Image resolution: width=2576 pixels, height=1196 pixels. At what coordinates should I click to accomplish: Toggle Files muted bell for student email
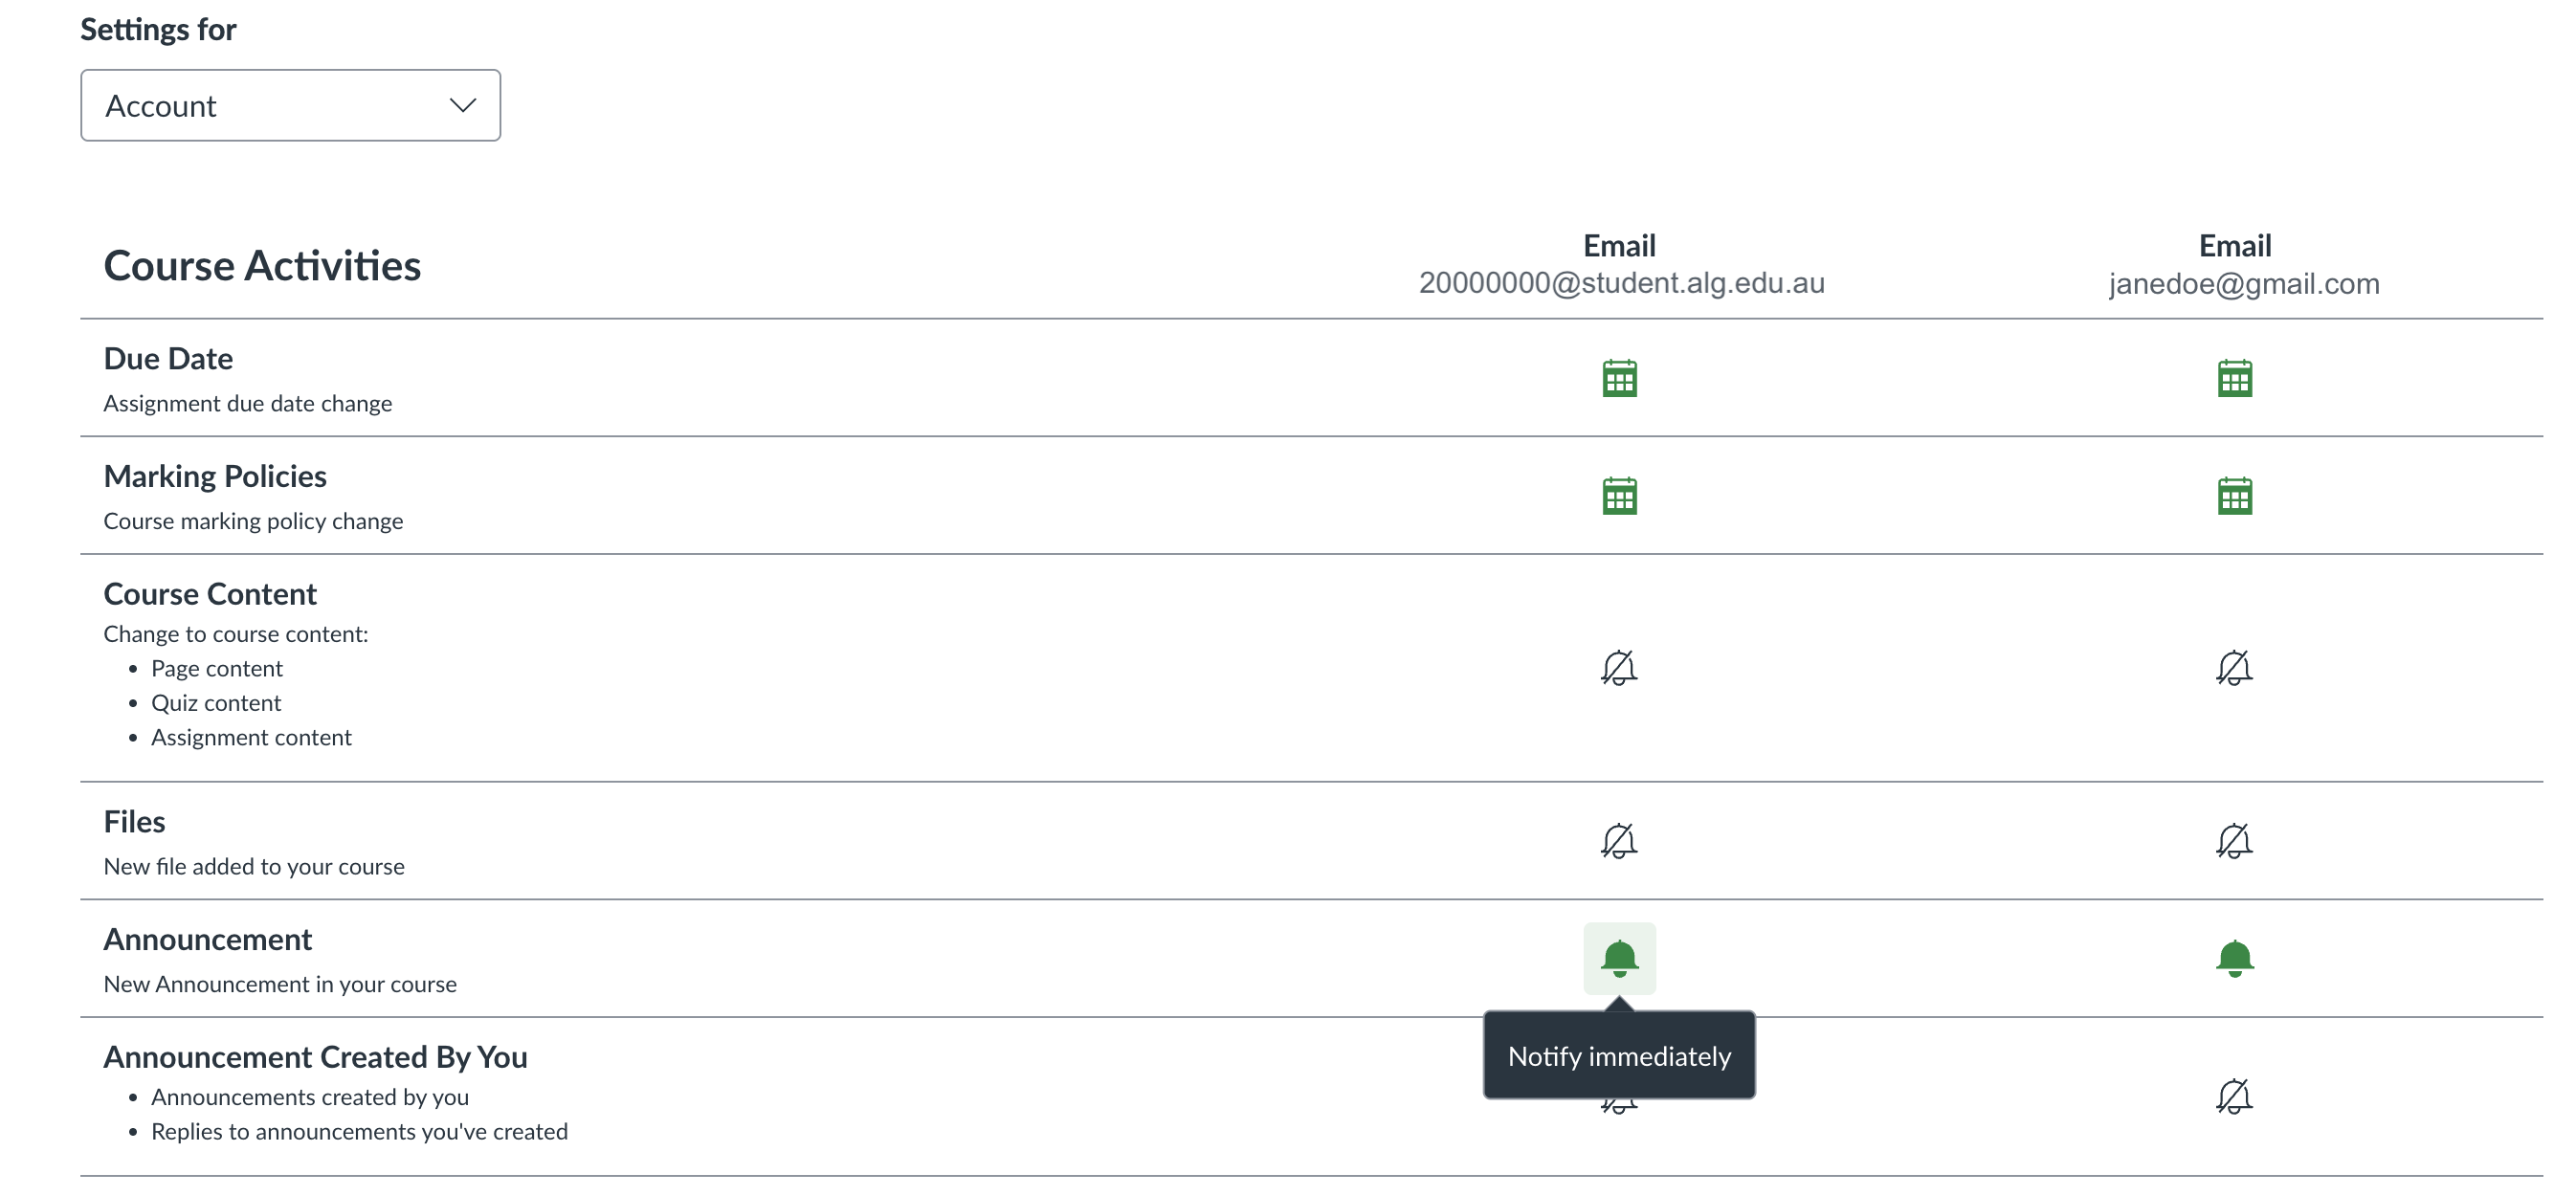(1619, 840)
